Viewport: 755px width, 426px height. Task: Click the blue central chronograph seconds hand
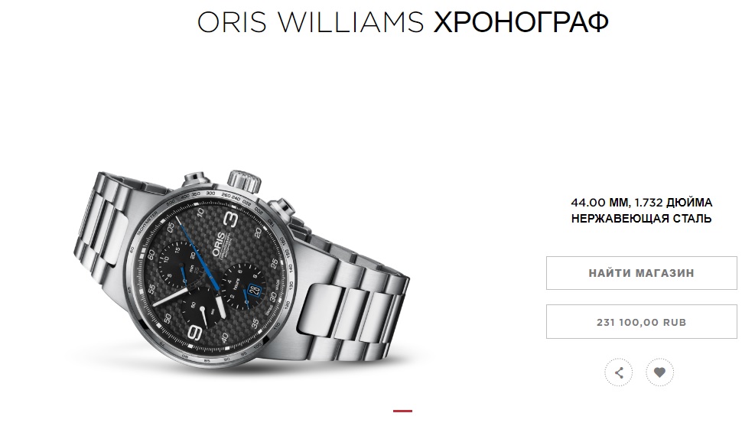coord(198,254)
